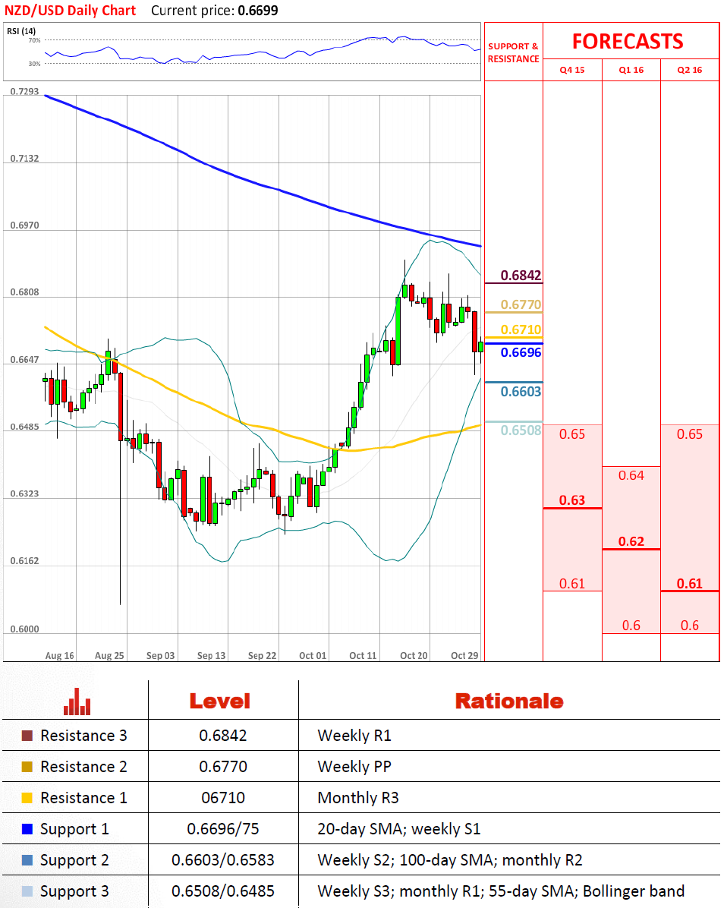Click the Q1 16 median forecast 0.62
This screenshot has height=908, width=727.
[x=631, y=541]
